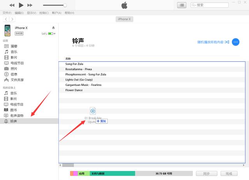Select Gargantuan Music - Fearless row
Image resolution: width=249 pixels, height=180 pixels.
point(152,85)
